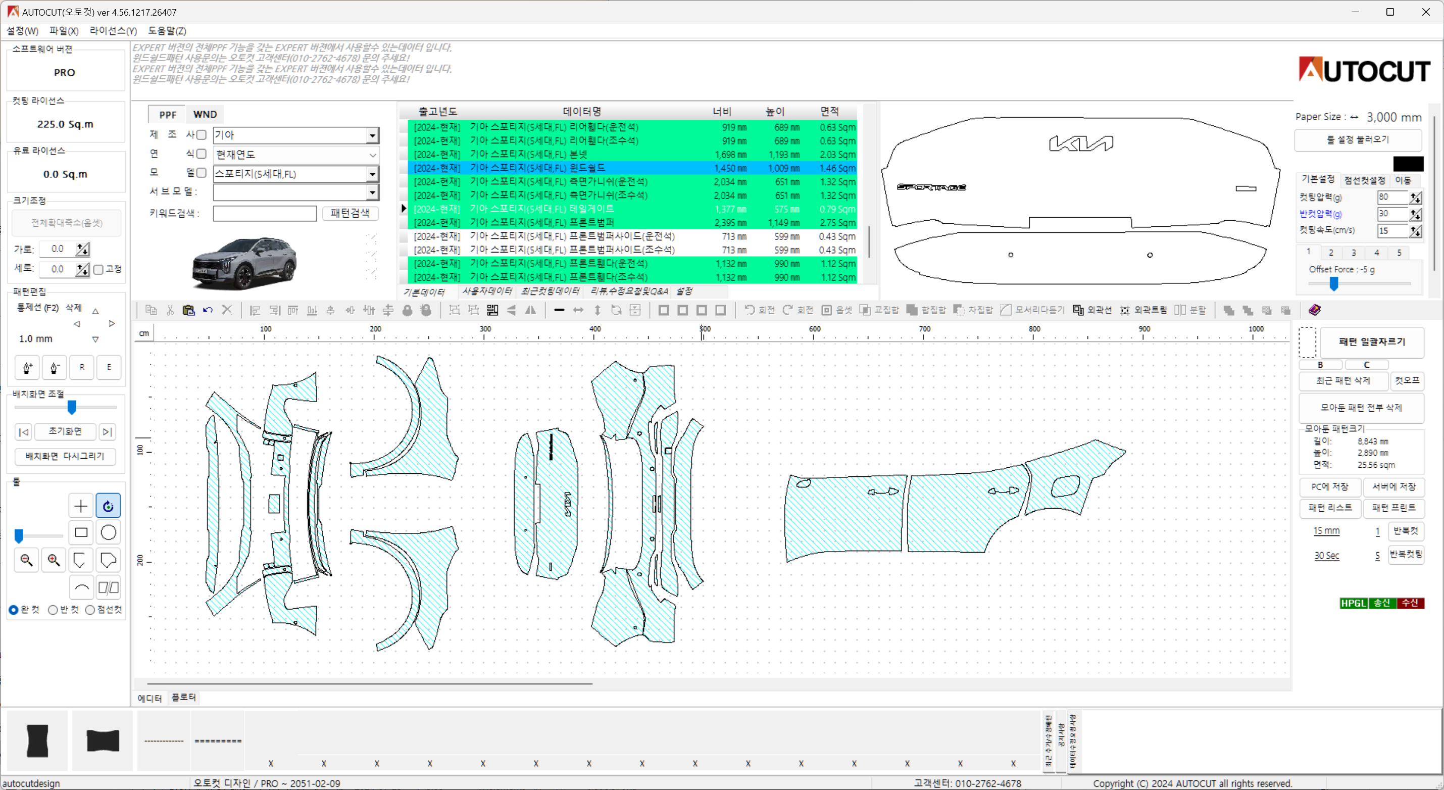Select the split rectangles tool icon
Screen dimensions: 1444x790
(x=108, y=587)
